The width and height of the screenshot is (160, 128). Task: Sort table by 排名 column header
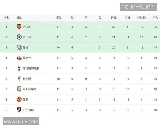[6, 18]
